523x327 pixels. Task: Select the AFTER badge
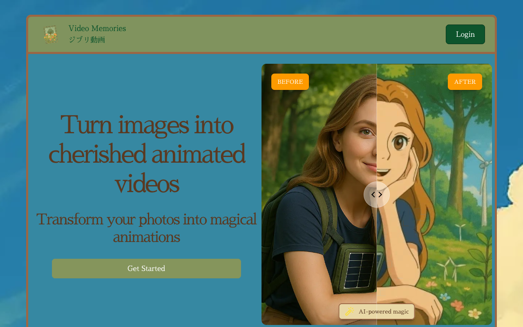tap(465, 81)
